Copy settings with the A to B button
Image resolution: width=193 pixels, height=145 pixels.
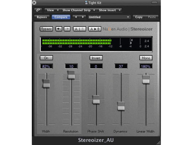coord(95,29)
